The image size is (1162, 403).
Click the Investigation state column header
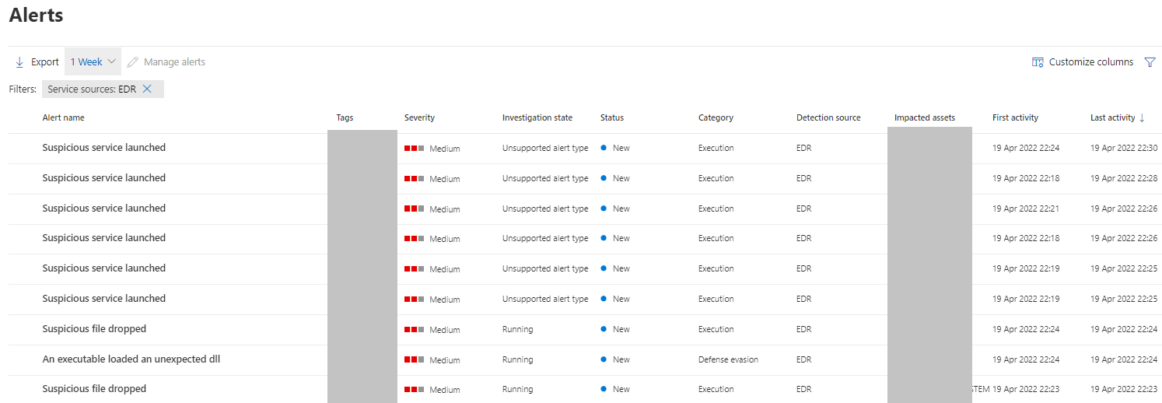tap(537, 118)
